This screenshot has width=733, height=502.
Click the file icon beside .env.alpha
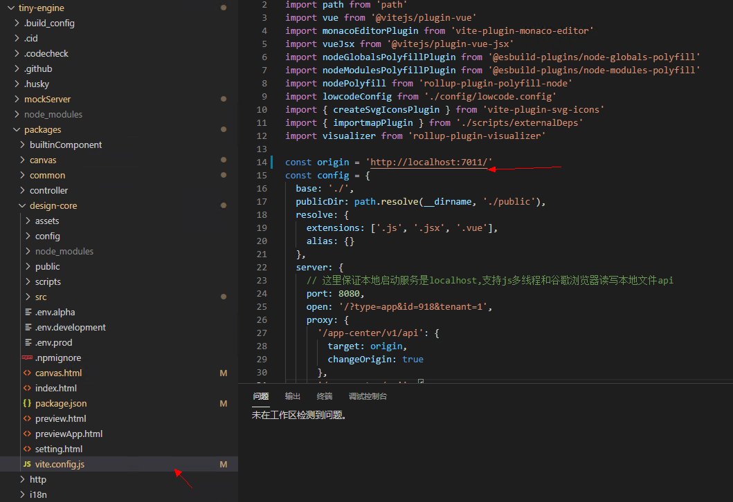tap(27, 313)
